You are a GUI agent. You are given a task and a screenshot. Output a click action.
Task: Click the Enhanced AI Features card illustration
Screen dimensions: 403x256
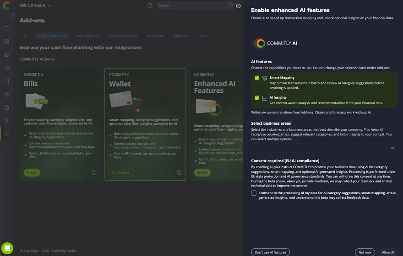pos(208,107)
